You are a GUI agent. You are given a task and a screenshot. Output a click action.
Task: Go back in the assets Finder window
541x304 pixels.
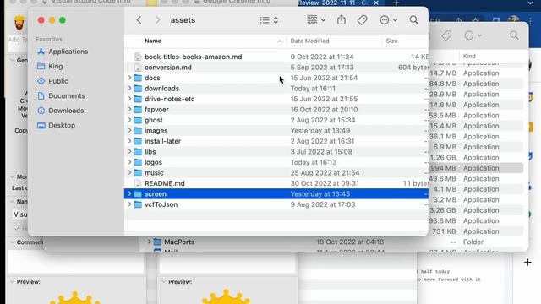139,20
